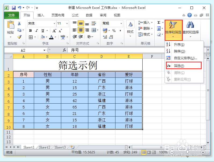Click the Decrease Font Size icon
The width and height of the screenshot is (214, 162).
tap(60, 31)
